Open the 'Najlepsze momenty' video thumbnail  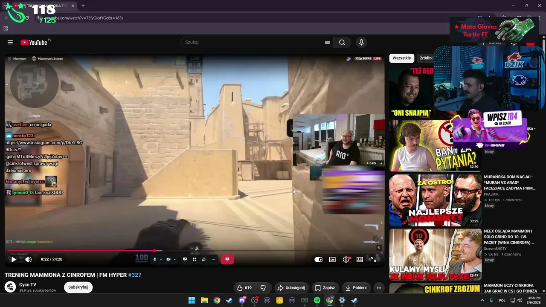[x=435, y=200]
